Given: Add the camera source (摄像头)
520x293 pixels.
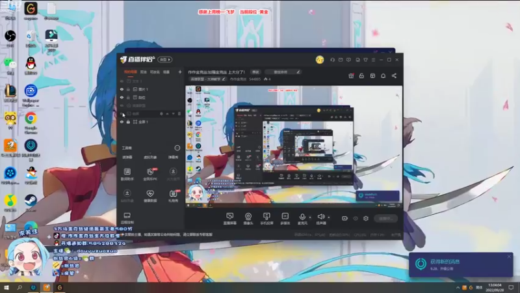Looking at the screenshot, I should pyautogui.click(x=248, y=219).
